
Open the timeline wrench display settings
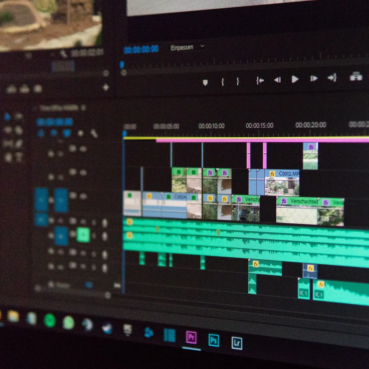pyautogui.click(x=94, y=133)
